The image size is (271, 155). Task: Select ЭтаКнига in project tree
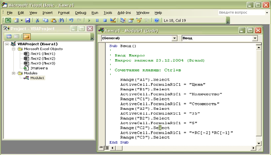point(39,68)
